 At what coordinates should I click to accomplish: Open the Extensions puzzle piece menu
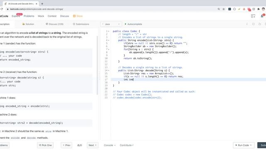259,9
